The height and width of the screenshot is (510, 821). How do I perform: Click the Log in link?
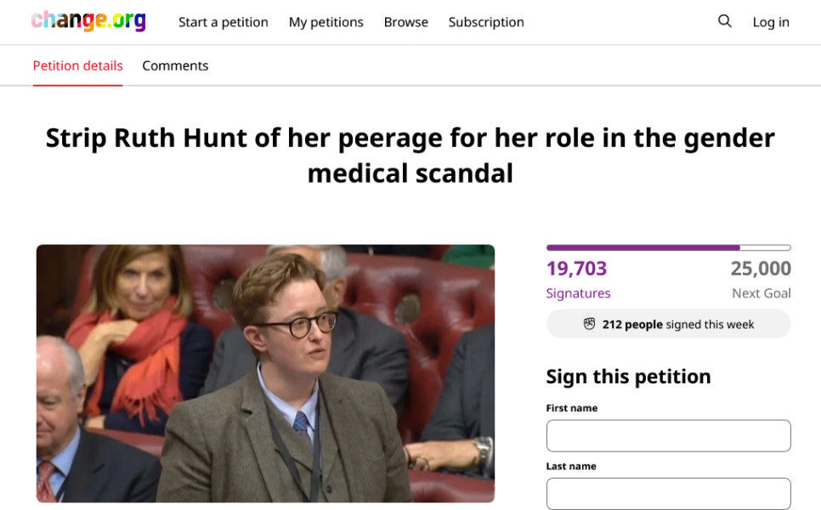pyautogui.click(x=770, y=22)
